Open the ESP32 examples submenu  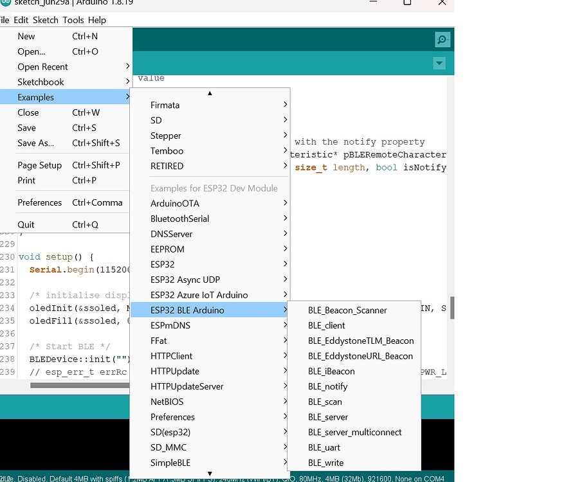point(210,264)
